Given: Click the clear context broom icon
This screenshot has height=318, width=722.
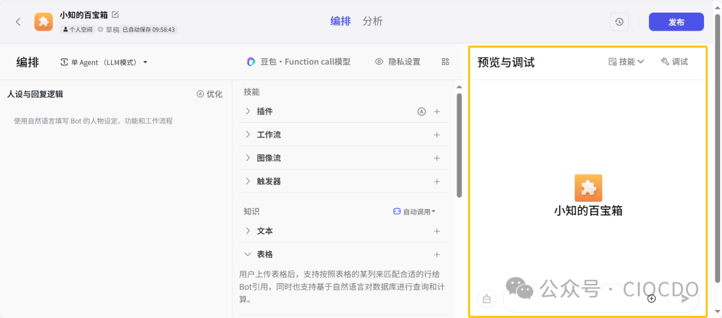Looking at the screenshot, I should pyautogui.click(x=487, y=299).
